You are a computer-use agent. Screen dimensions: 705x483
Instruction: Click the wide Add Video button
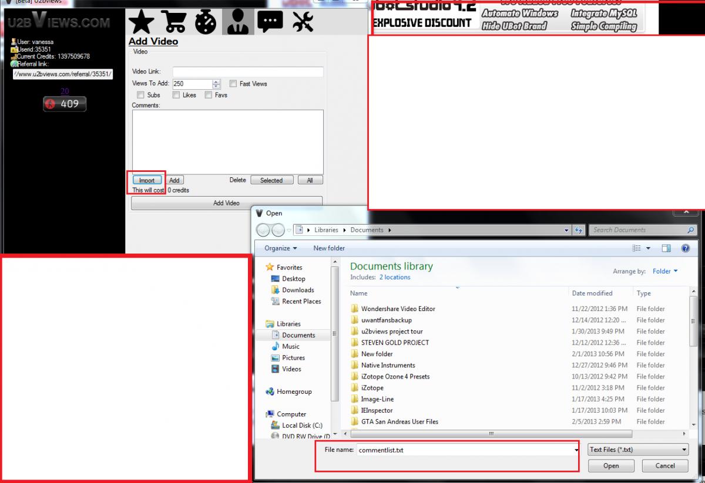click(x=226, y=203)
